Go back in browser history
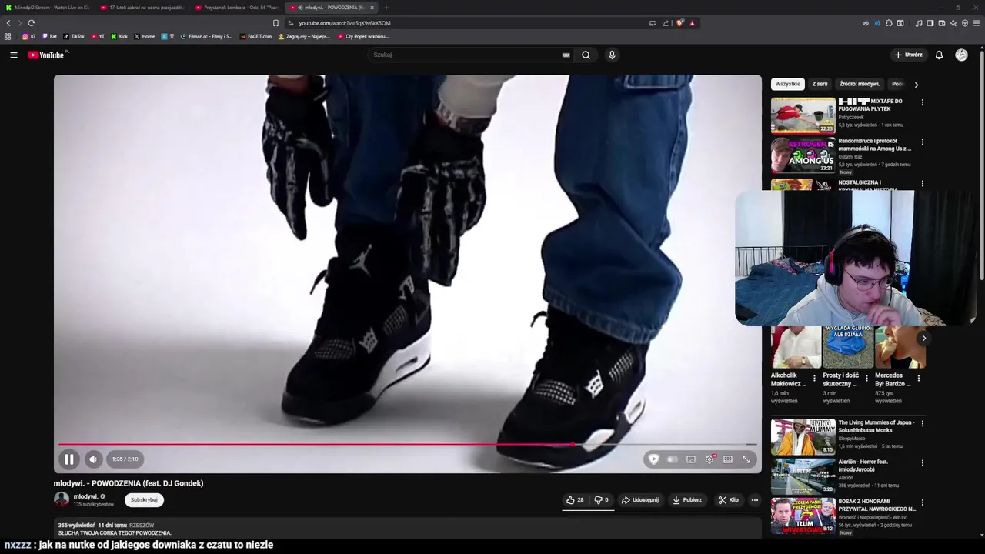985x554 pixels. [8, 23]
